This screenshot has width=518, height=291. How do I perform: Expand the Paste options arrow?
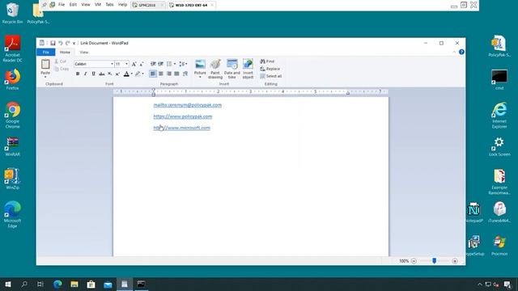pyautogui.click(x=45, y=77)
